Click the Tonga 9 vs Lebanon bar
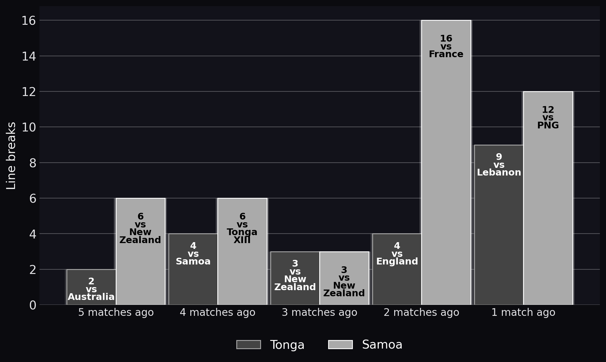Screen dimensions: 606x362 [x=499, y=225]
